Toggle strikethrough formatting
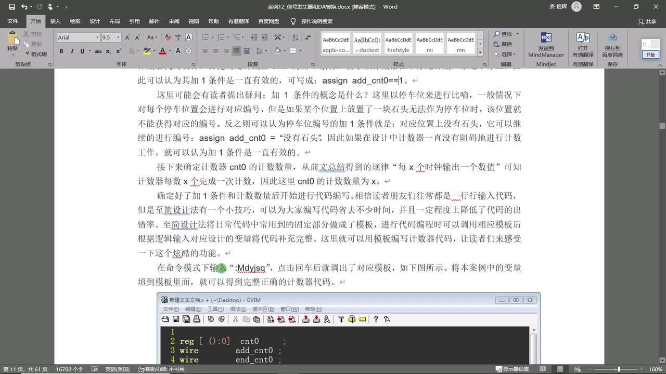This screenshot has width=666, height=374. pos(98,51)
